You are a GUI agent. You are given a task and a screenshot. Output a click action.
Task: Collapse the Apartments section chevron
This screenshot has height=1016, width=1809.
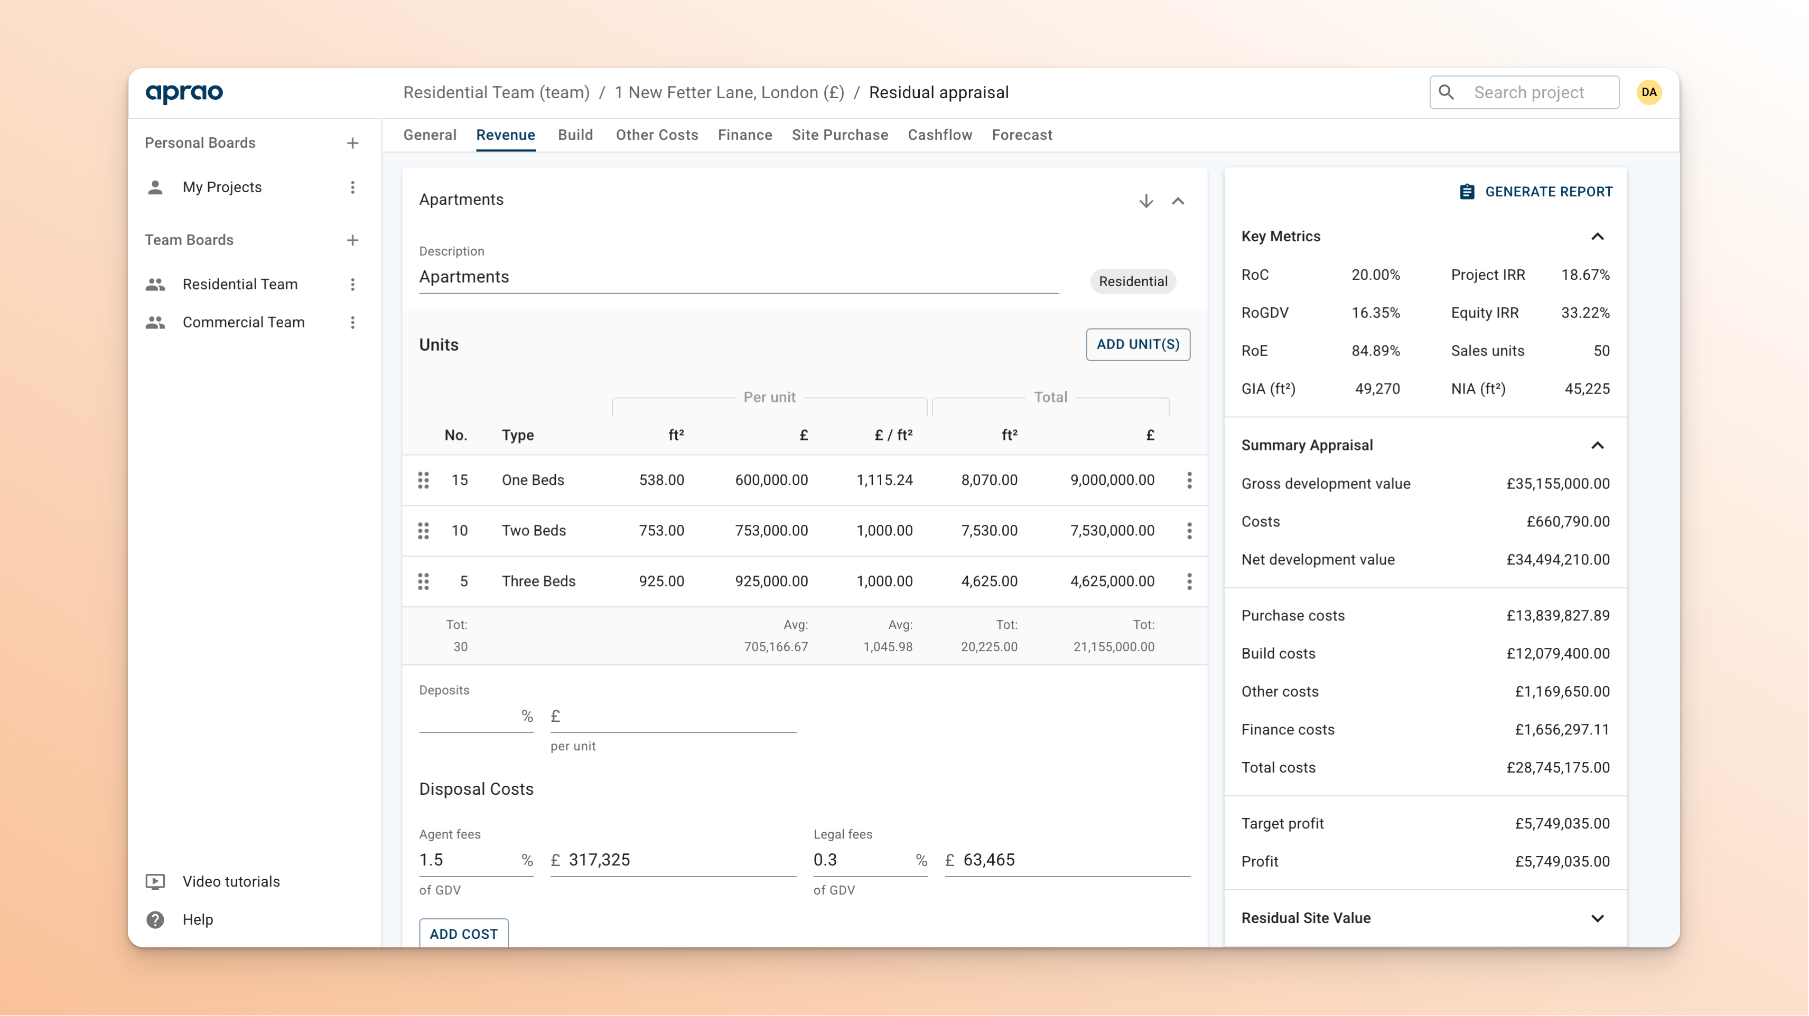point(1178,201)
